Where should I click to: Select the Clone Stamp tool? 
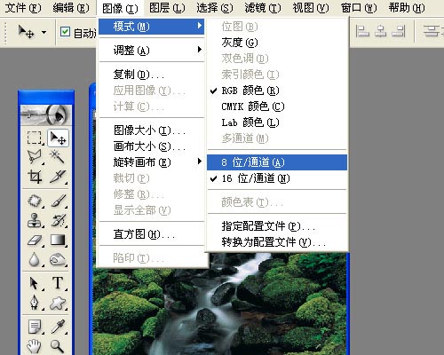35,220
